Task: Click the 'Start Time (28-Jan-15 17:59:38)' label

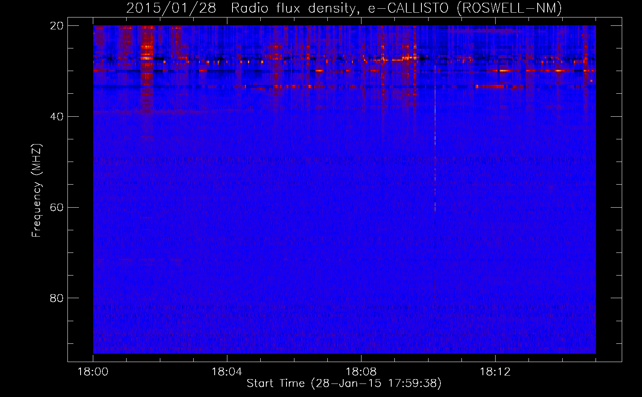Action: point(344,384)
